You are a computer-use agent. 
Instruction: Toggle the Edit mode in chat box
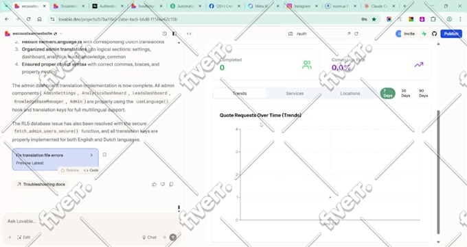tap(24, 237)
